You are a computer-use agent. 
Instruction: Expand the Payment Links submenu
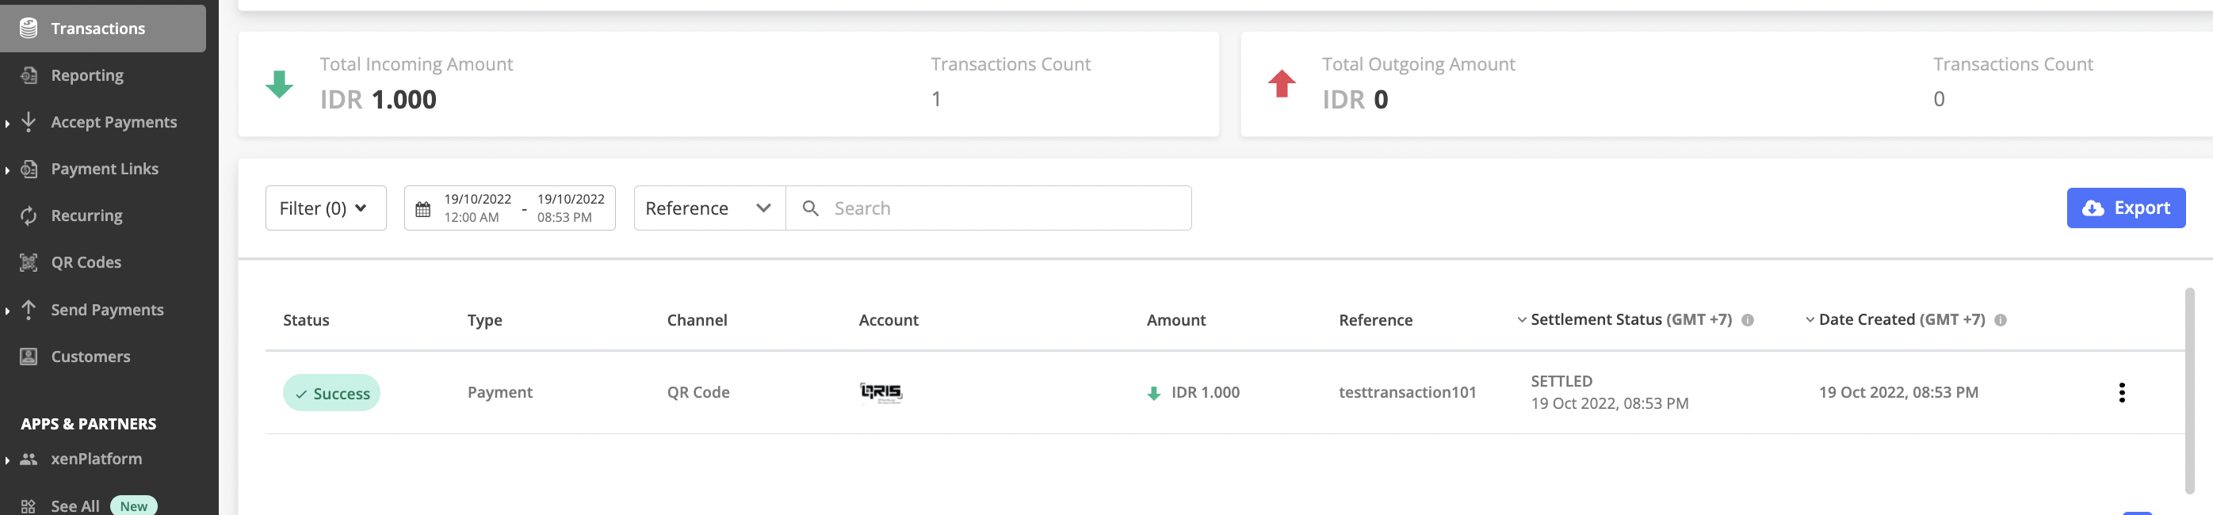[104, 169]
